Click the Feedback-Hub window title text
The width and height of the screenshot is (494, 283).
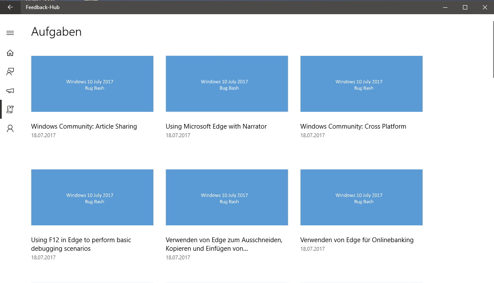(x=43, y=7)
